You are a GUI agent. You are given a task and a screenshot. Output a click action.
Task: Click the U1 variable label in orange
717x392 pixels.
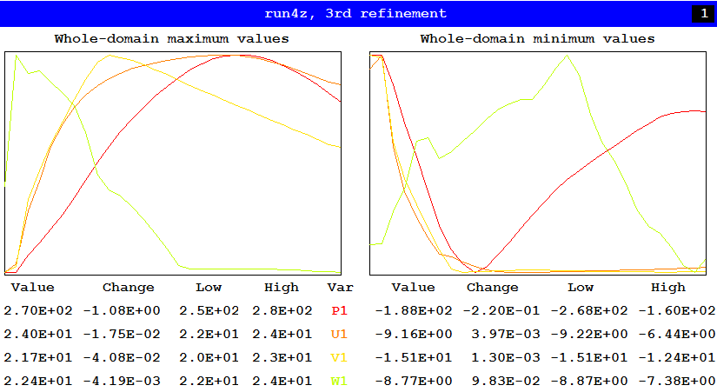pos(339,334)
